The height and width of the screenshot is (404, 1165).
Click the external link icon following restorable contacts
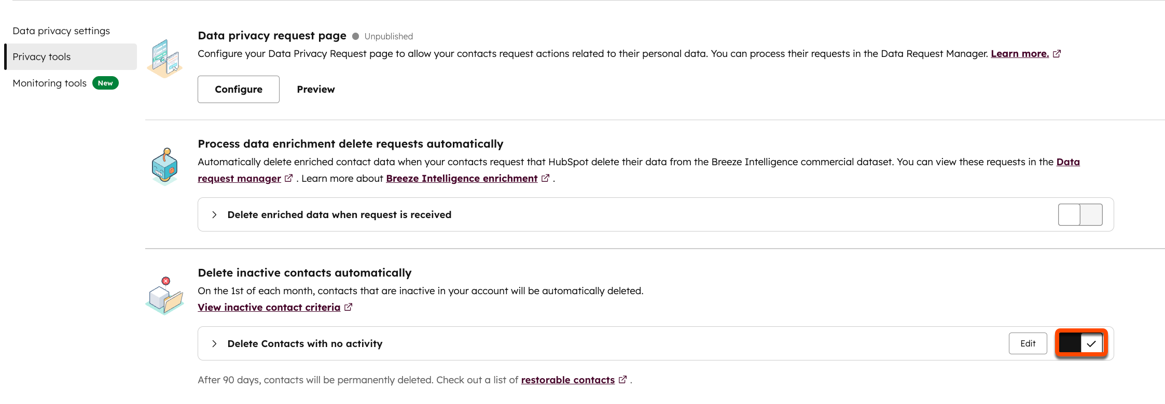coord(622,380)
